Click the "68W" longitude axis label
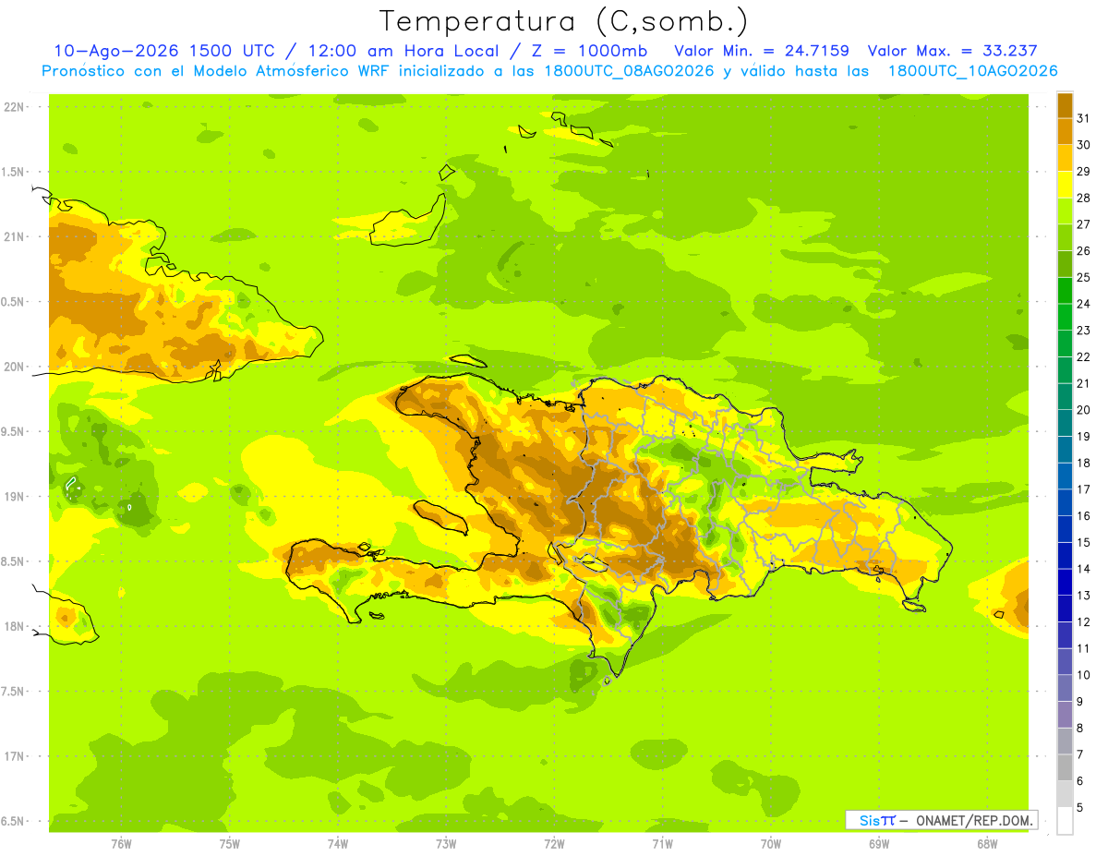 point(987,844)
